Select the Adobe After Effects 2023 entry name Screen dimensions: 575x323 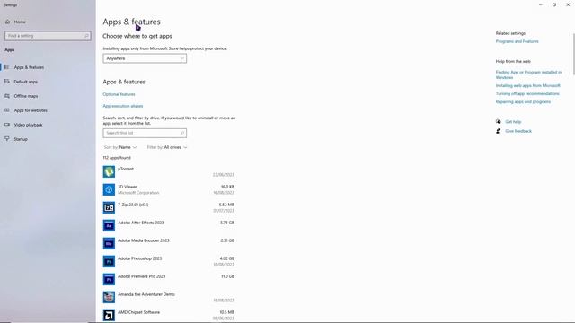pos(141,223)
